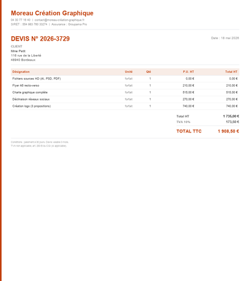Click quantity 1 in Fichiers sources row

(150, 79)
